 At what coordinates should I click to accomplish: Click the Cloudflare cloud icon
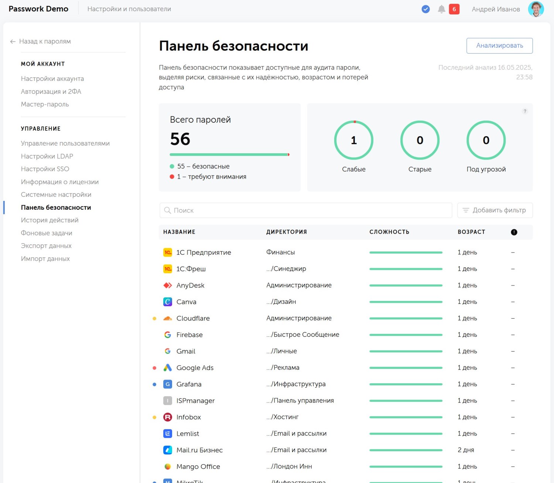point(168,318)
